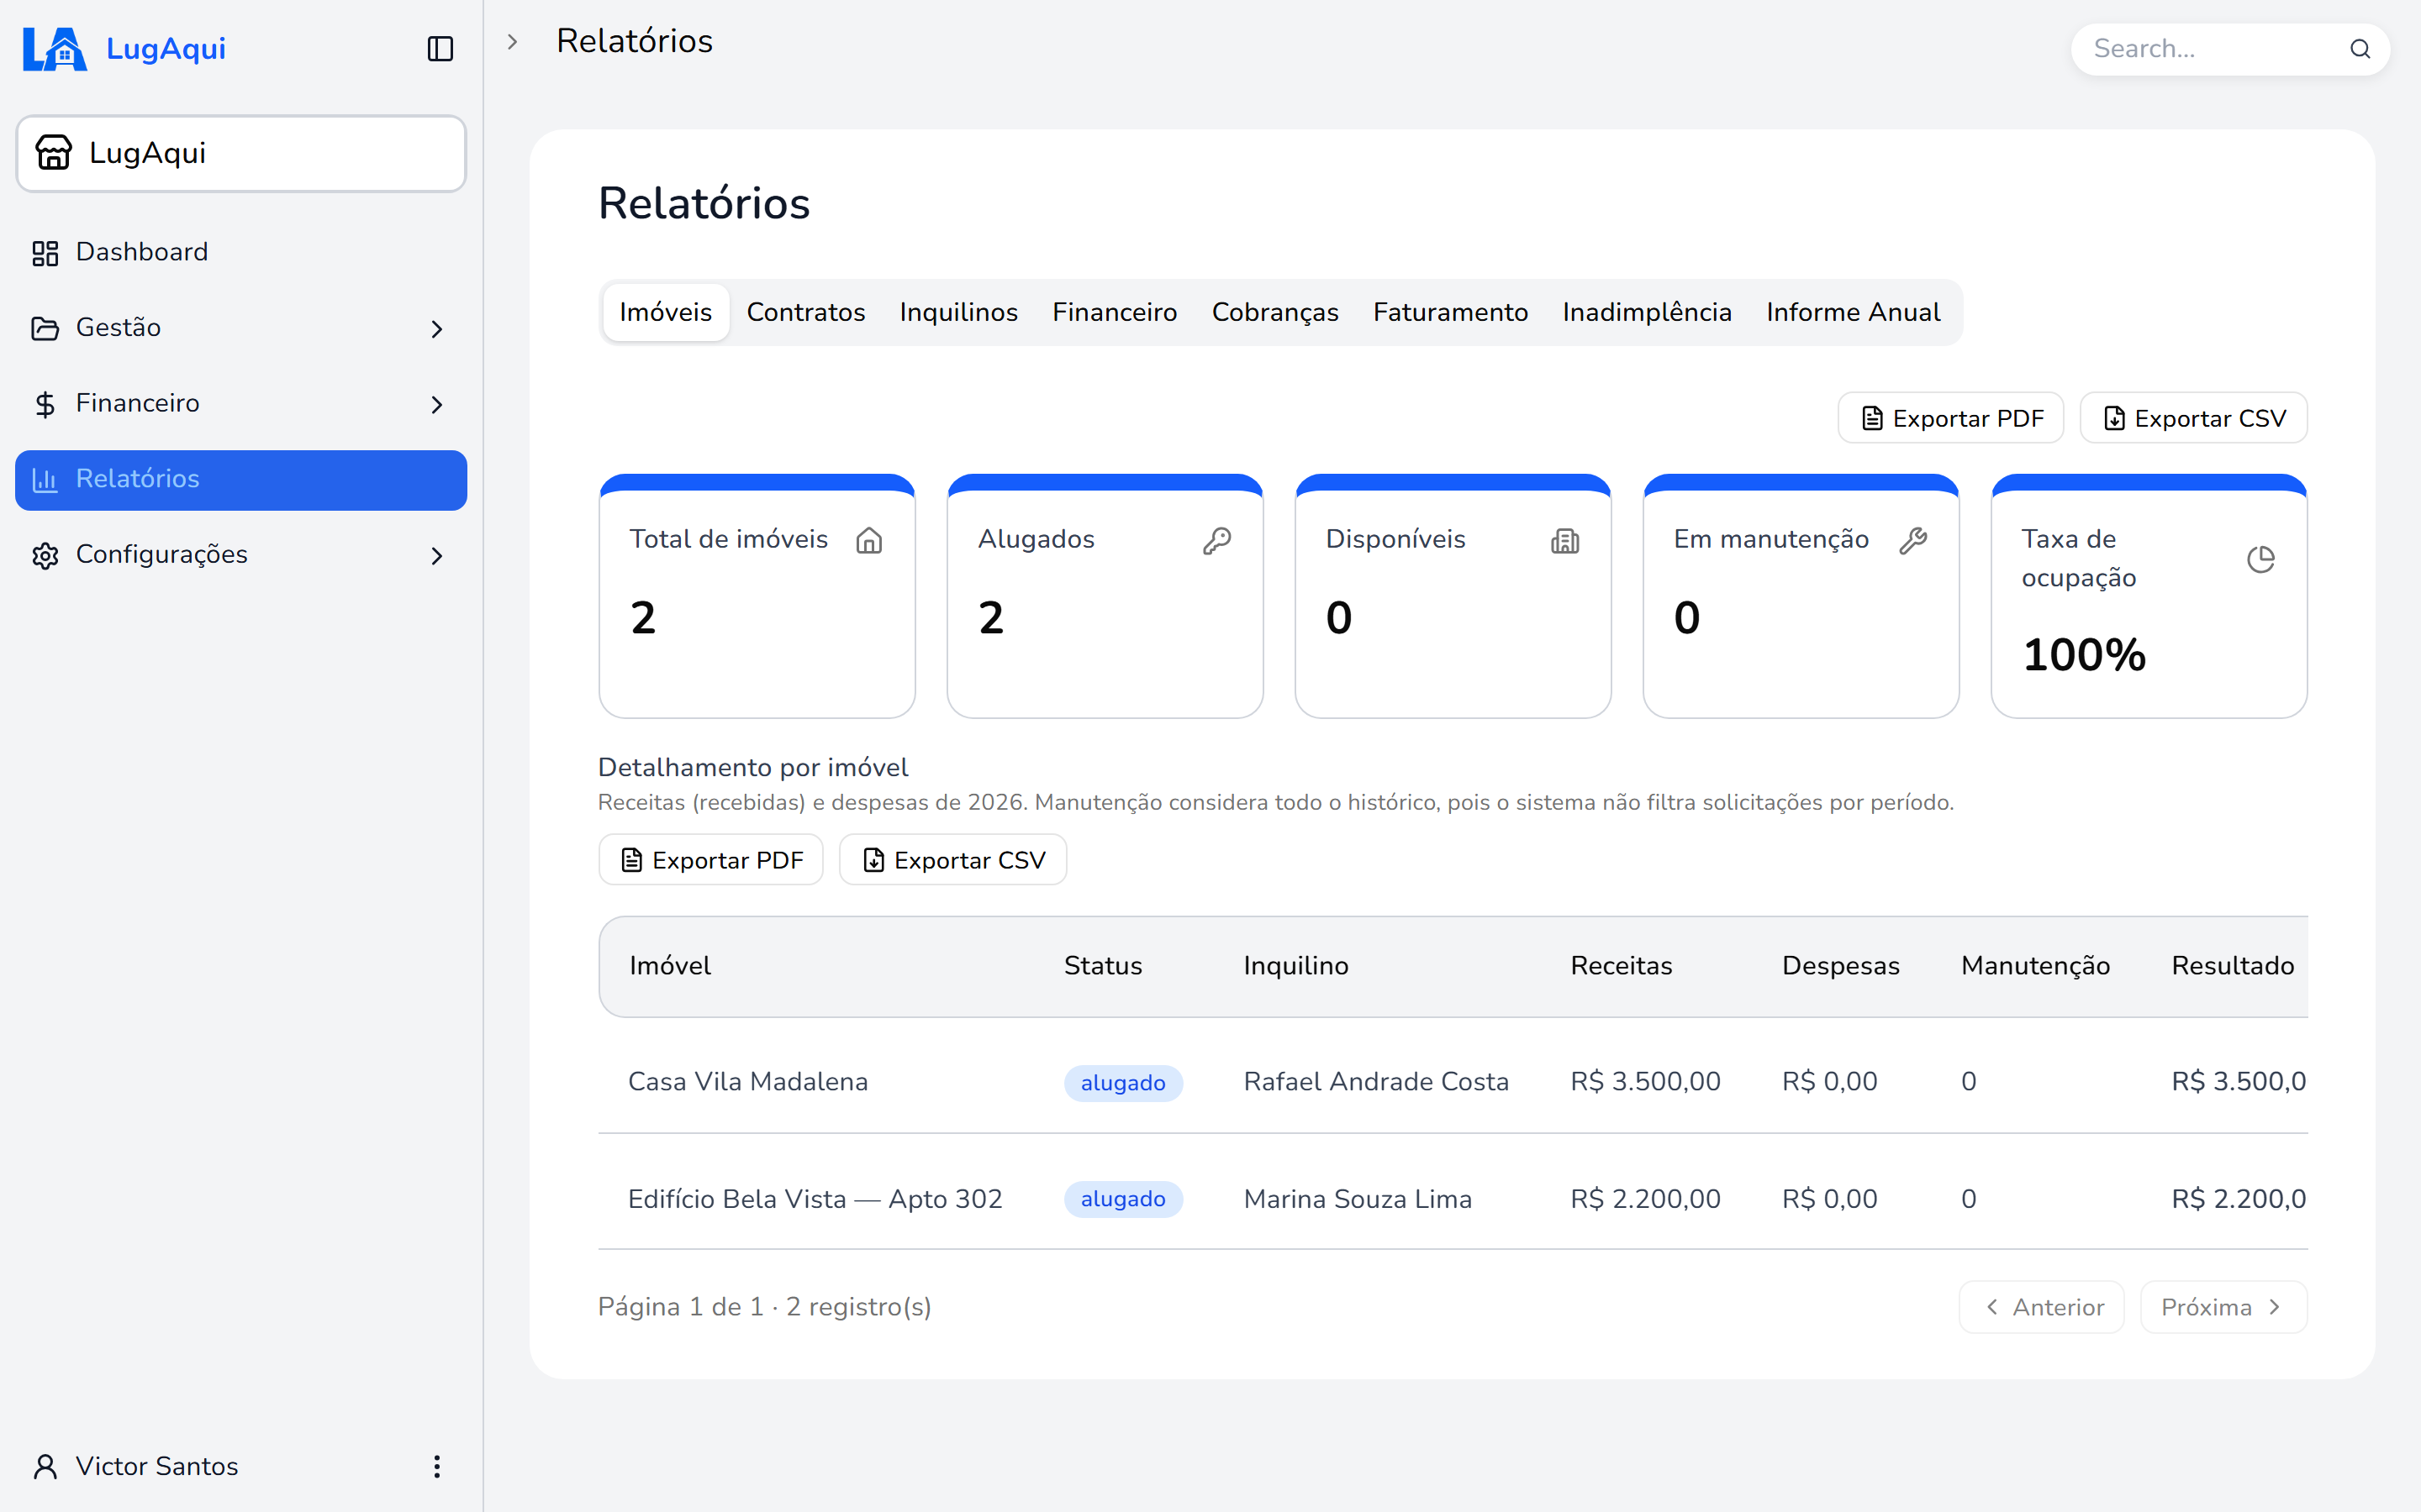
Task: Click Exportar PDF under Detalhamento por imóvel
Action: pyautogui.click(x=710, y=860)
